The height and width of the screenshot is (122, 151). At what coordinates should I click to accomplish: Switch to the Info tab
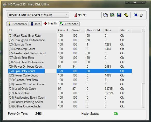point(35,24)
